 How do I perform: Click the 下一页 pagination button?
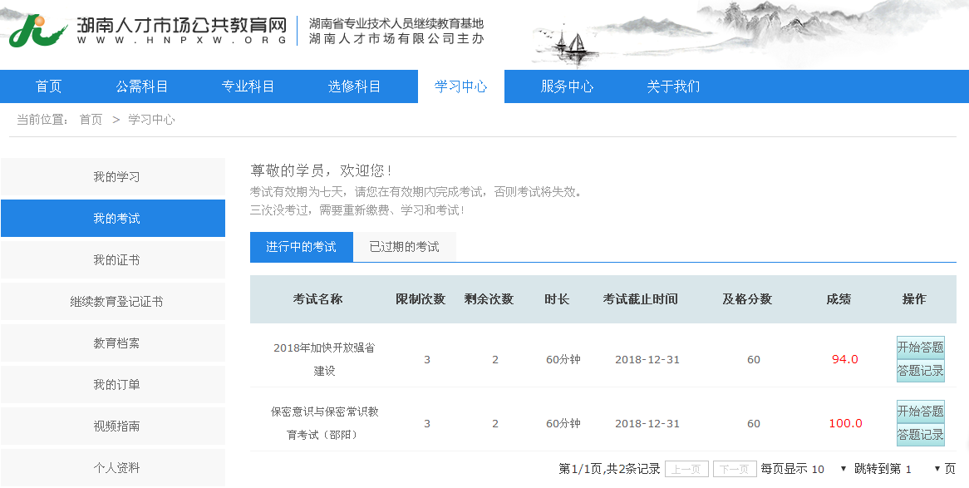(x=735, y=469)
